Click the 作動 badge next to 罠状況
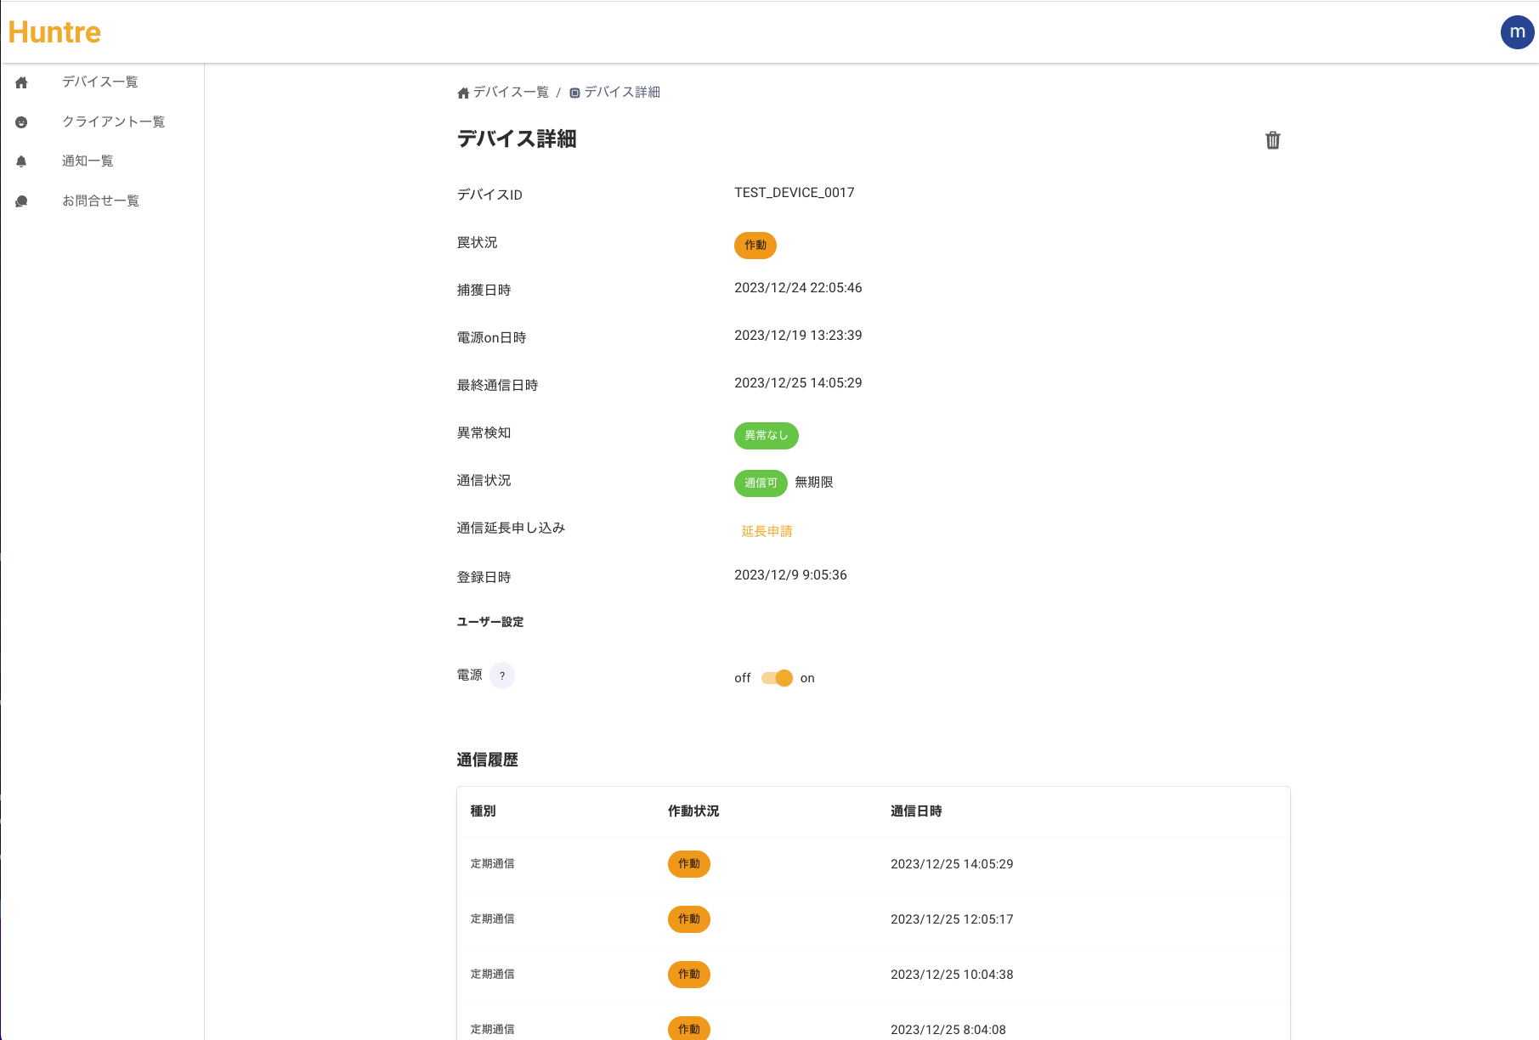This screenshot has width=1539, height=1040. (755, 246)
